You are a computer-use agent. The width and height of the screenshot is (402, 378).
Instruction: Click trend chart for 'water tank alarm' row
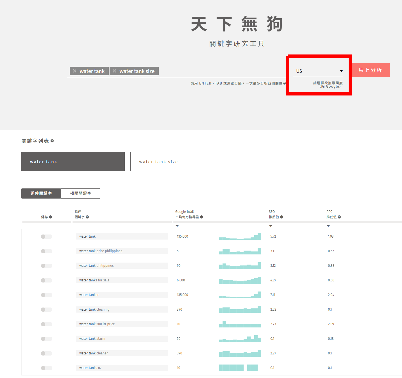[240, 339]
